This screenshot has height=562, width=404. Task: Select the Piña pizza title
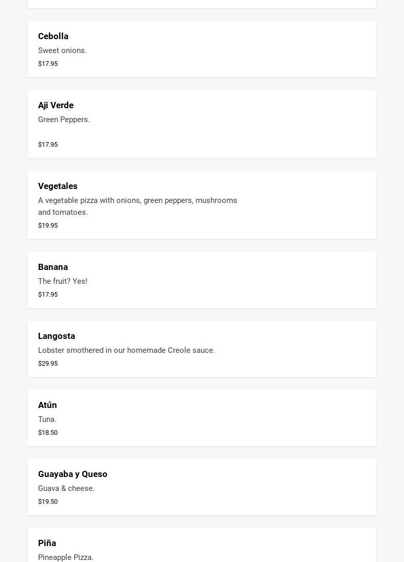(47, 543)
